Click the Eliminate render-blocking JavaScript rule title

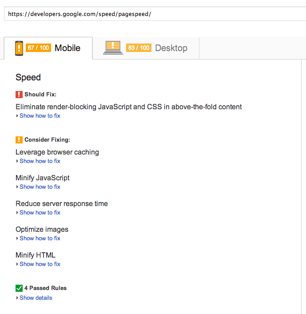128,107
